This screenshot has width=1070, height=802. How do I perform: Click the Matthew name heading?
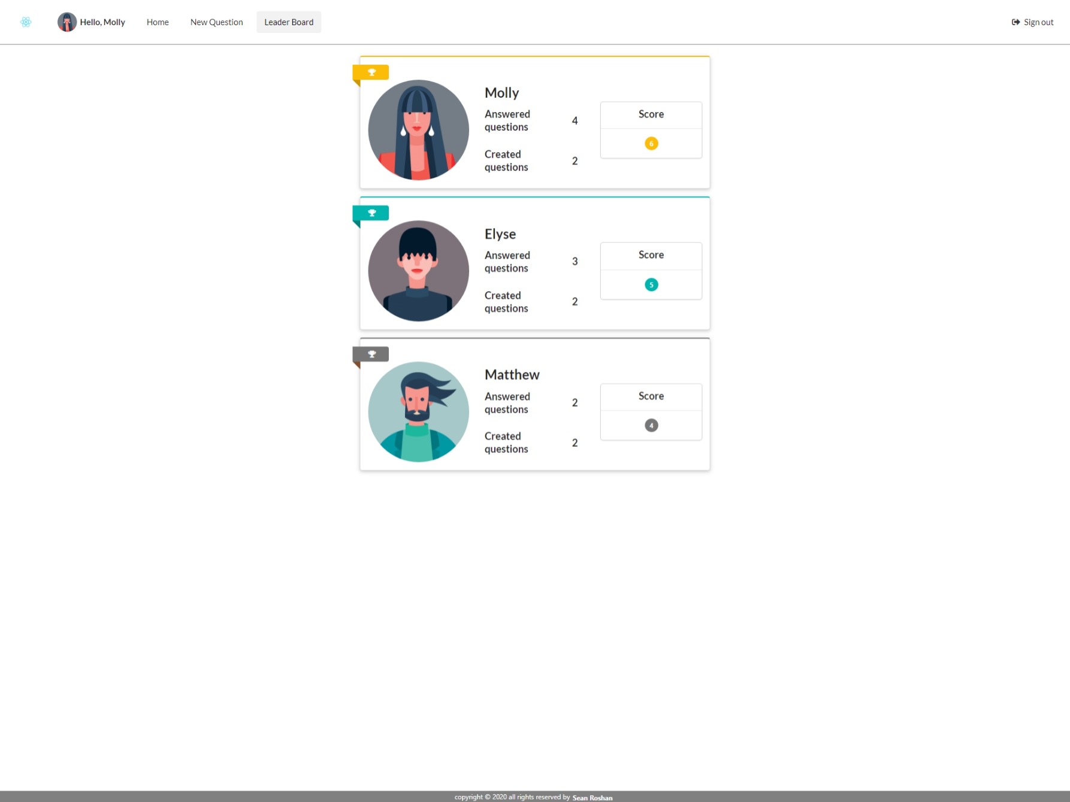pos(512,375)
